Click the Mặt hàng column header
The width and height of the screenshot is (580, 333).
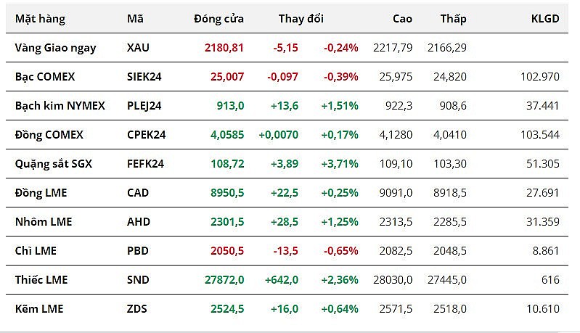pyautogui.click(x=40, y=19)
